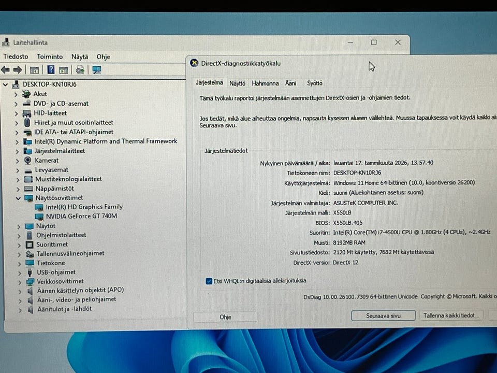Click the USB-ohjaimet connector icon
Screen dimensions: 497x373
(x=30, y=272)
